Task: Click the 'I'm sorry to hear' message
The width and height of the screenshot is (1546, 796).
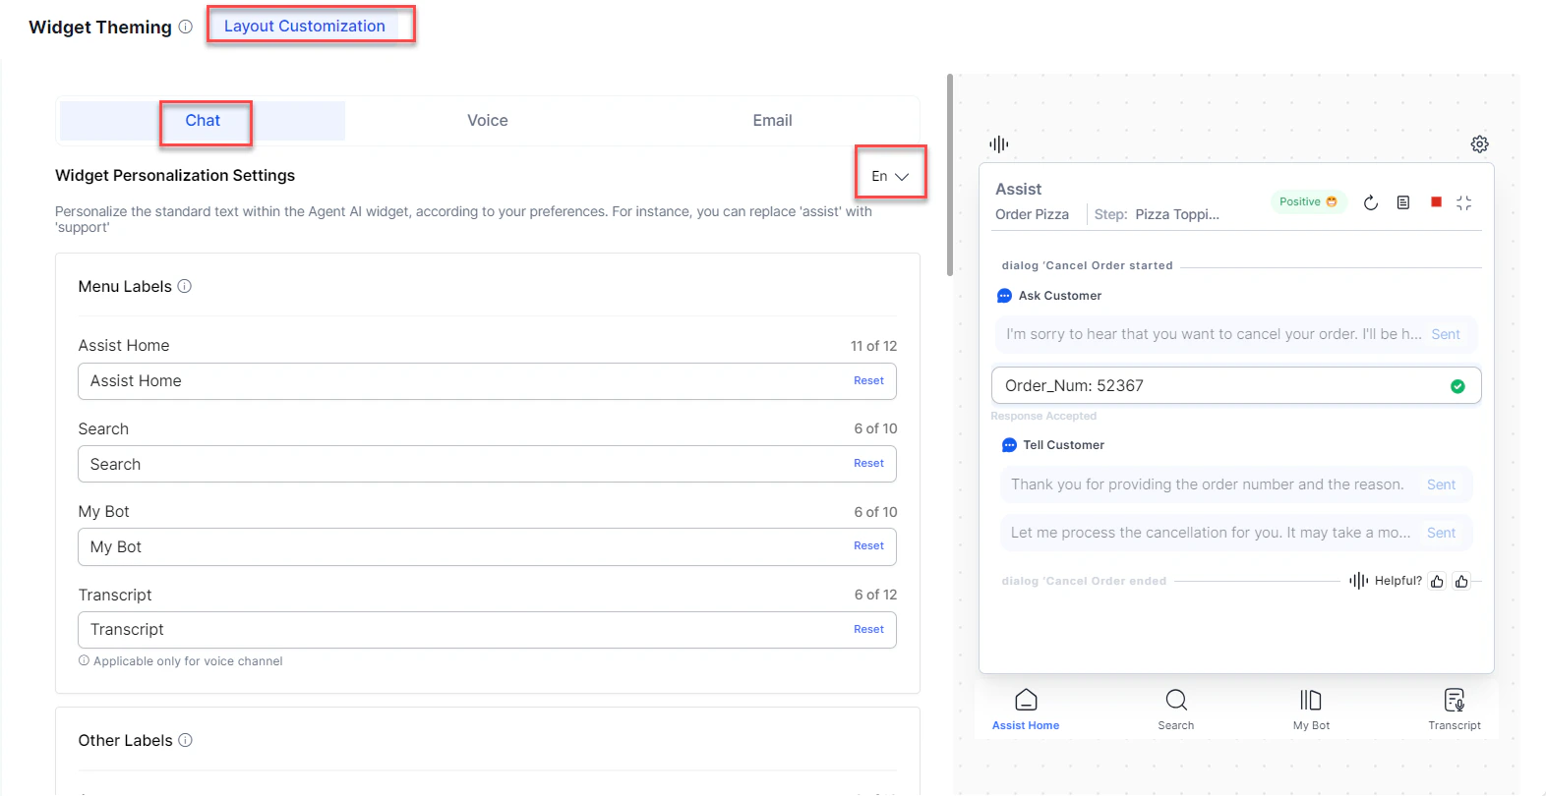Action: pos(1236,334)
